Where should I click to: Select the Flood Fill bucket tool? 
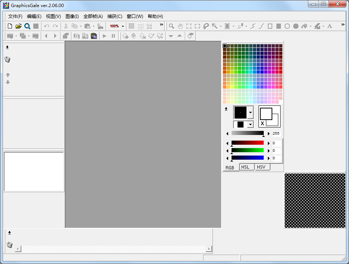[304, 26]
